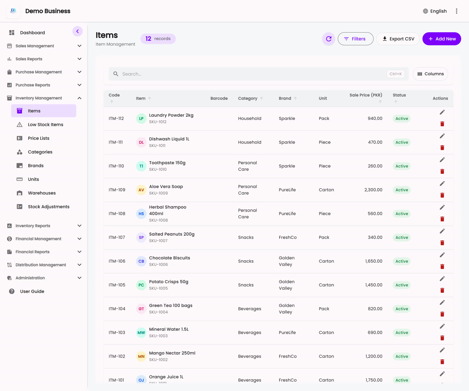469x391 pixels.
Task: Collapse the sidebar with the chevron button
Action: click(77, 31)
